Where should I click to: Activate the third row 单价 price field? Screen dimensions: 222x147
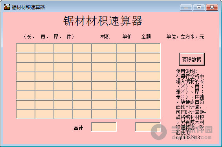[x=126, y=67]
